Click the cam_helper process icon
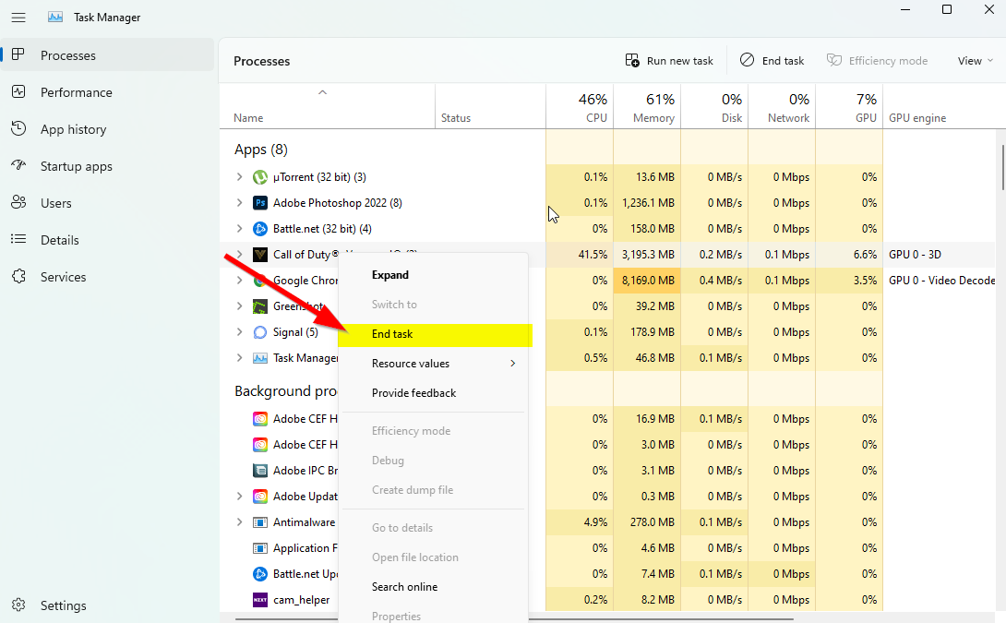 (x=260, y=600)
